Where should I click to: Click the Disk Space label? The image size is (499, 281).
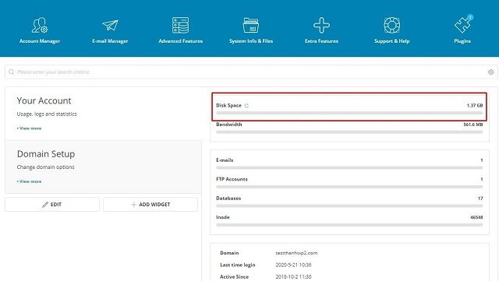[228, 105]
